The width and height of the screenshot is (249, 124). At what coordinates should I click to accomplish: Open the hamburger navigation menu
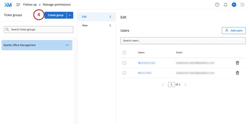click(18, 5)
